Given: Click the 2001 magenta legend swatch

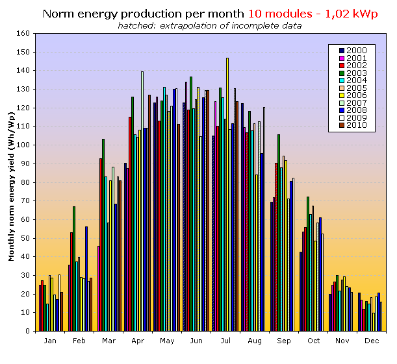Looking at the screenshot, I should [342, 58].
